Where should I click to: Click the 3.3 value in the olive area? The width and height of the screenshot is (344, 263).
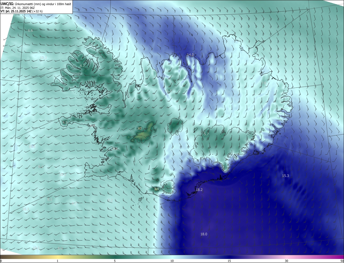(139, 129)
